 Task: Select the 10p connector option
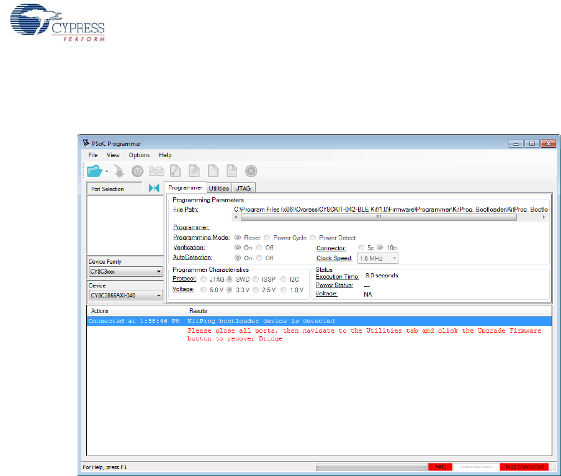(380, 247)
